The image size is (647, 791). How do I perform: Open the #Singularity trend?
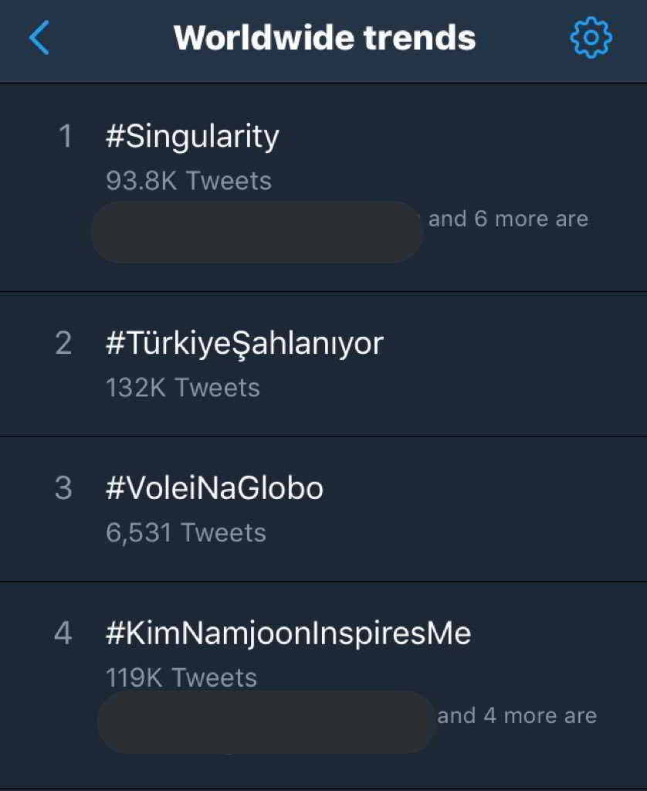[192, 137]
